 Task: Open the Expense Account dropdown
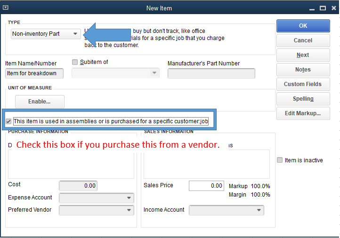point(97,198)
